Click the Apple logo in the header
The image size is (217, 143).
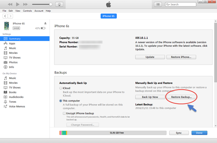(108, 4)
